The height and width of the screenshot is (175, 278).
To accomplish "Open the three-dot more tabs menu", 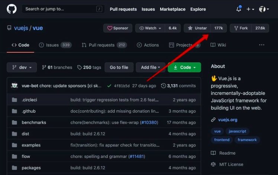I will point(262,45).
